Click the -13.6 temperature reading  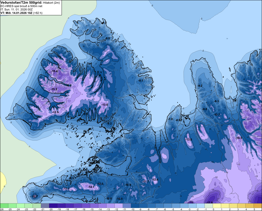point(105,105)
